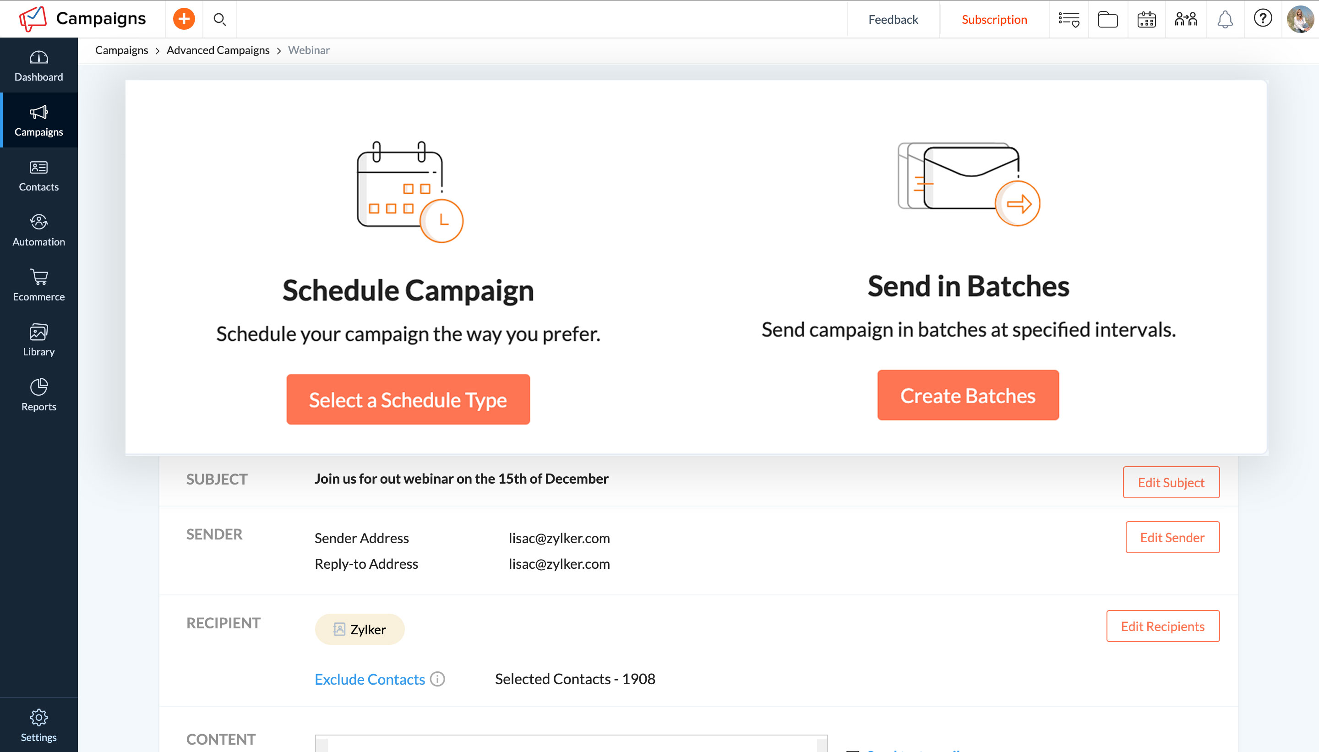Screen dimensions: 1319x752
Task: Open the help question mark icon
Action: 1263,19
